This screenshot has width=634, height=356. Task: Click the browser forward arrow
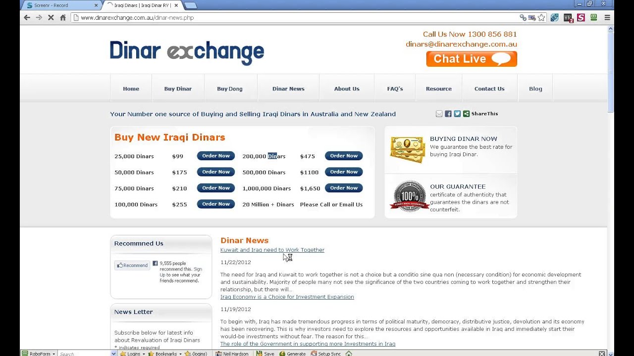(39, 17)
